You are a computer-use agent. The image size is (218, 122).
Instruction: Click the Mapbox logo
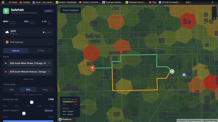(x=65, y=119)
